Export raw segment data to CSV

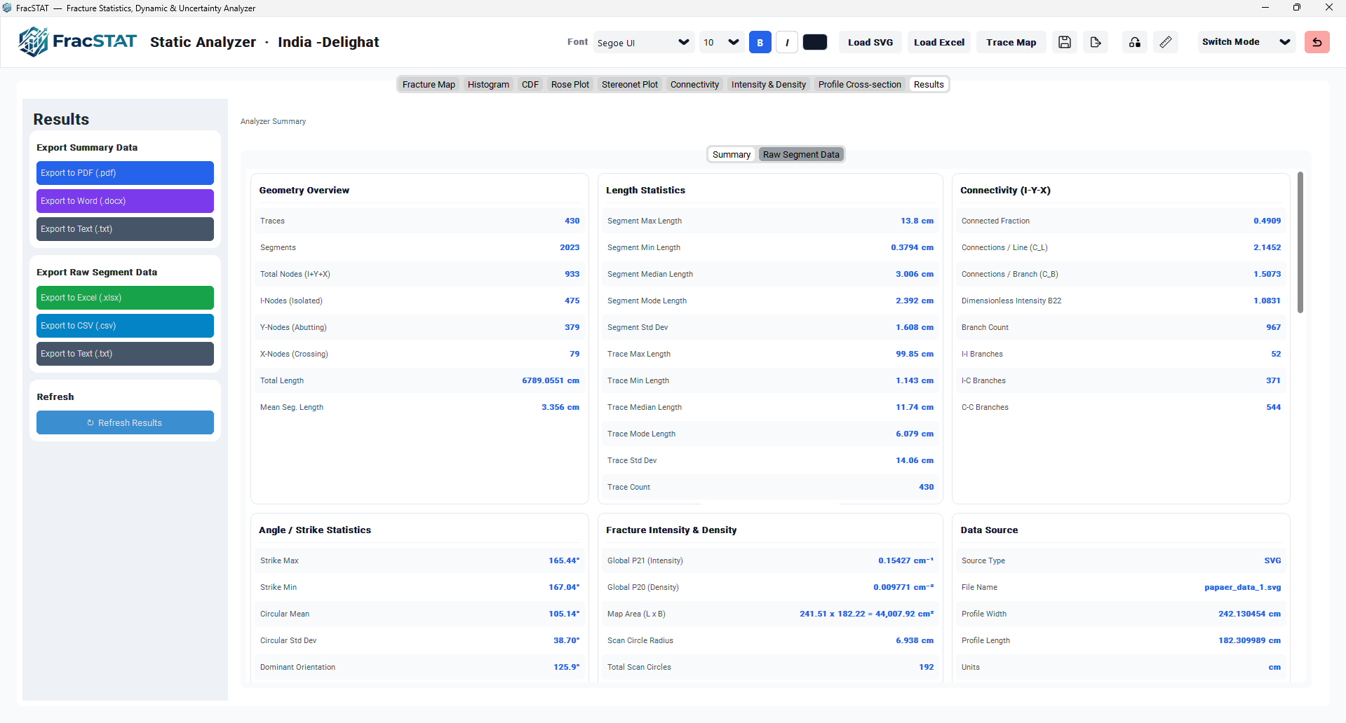(125, 326)
